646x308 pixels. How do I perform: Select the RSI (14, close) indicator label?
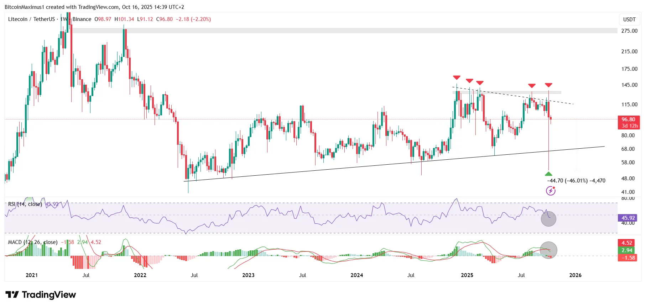25,204
